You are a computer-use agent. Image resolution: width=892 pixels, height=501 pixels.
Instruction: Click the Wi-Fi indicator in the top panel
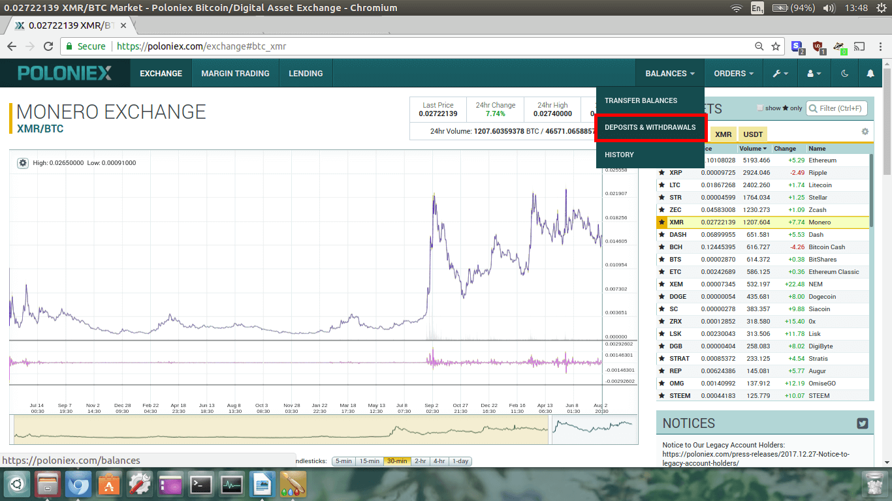point(737,8)
